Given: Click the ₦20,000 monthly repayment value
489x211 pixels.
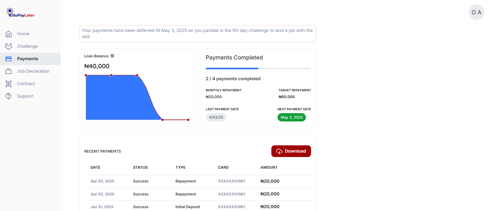Looking at the screenshot, I should coord(214,97).
